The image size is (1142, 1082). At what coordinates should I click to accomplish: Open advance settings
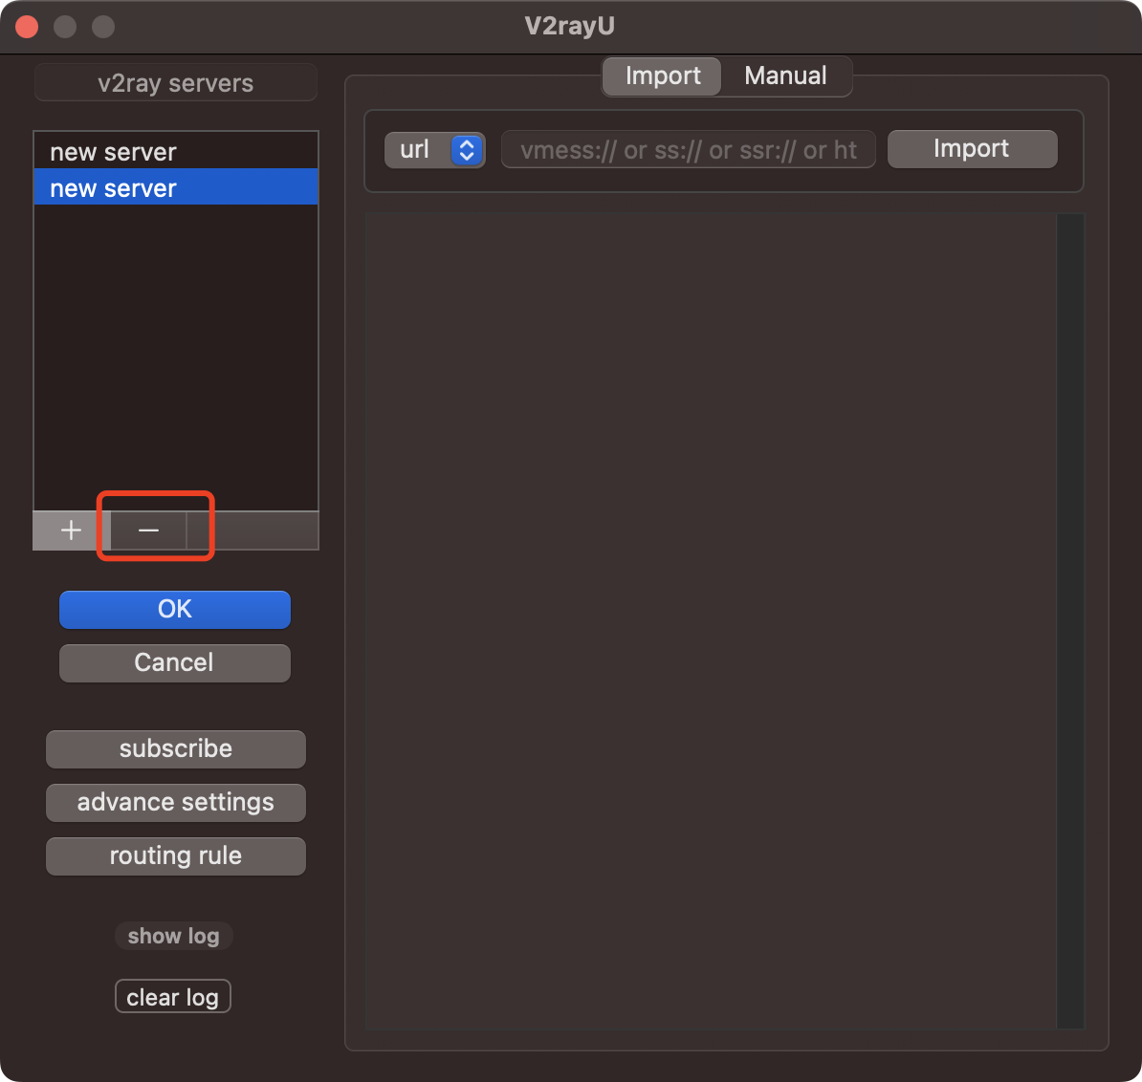pos(176,803)
